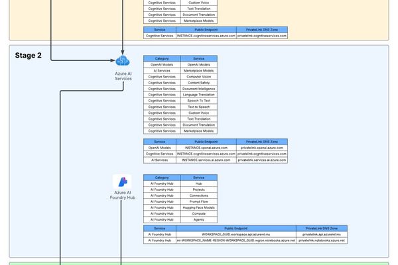
Task: Click 'INSTANCE.openai.azure.com' endpoint cell
Action: (x=206, y=148)
